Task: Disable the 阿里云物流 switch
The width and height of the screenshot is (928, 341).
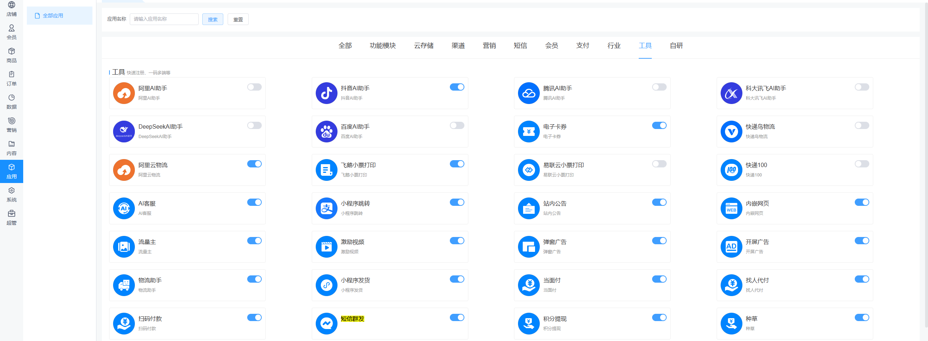Action: (x=254, y=164)
